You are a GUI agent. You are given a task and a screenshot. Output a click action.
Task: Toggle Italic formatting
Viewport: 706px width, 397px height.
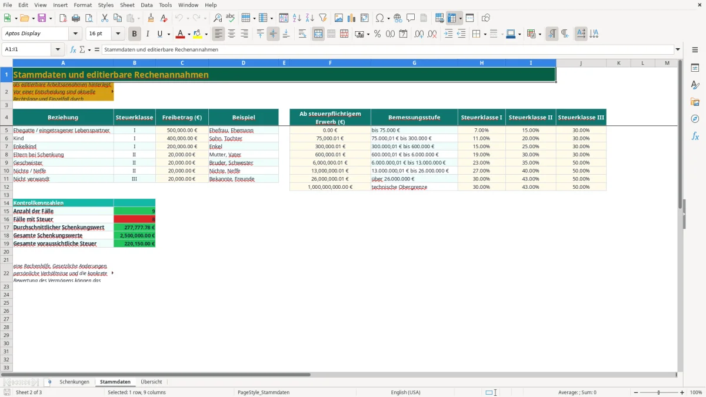[x=148, y=34]
